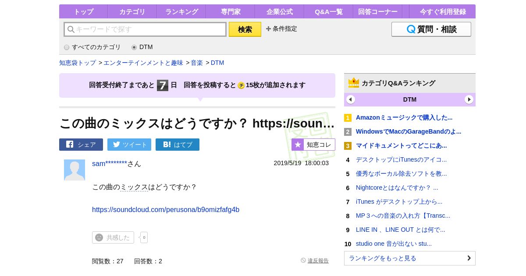
Task: Expand the 条件指定 search options
Action: click(281, 28)
